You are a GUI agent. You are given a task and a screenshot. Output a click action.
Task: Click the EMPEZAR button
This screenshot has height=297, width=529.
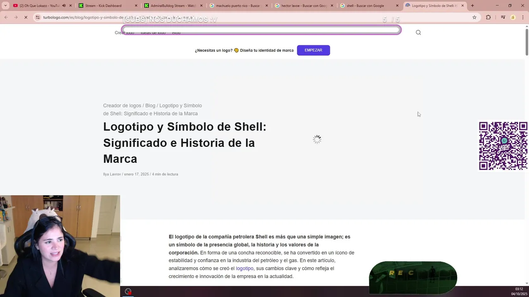point(313,50)
